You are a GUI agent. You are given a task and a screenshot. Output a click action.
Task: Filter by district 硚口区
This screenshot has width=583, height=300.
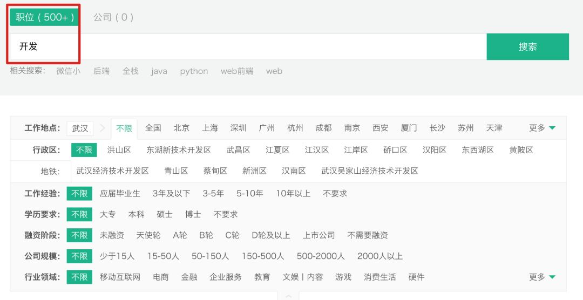coord(395,150)
